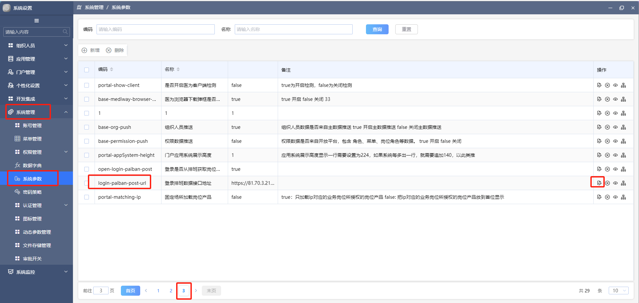This screenshot has width=639, height=303.
Task: Check the base-org-push row checkbox
Action: 87,127
